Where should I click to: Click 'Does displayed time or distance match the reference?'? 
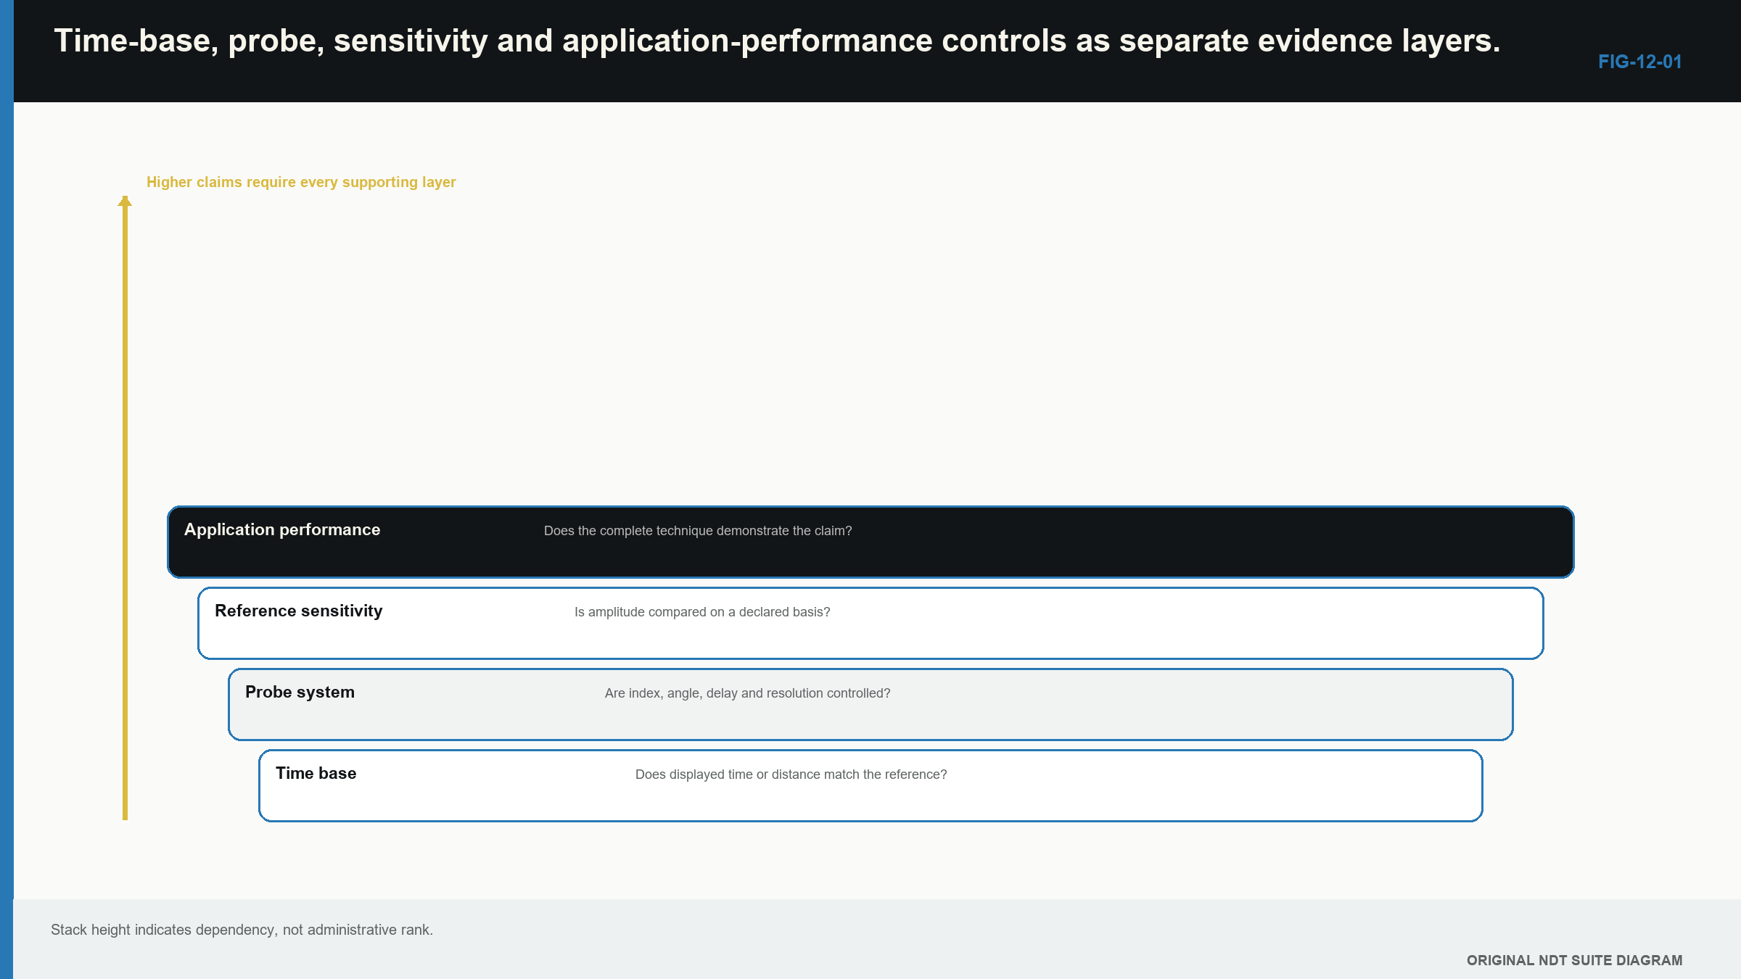[x=791, y=774]
